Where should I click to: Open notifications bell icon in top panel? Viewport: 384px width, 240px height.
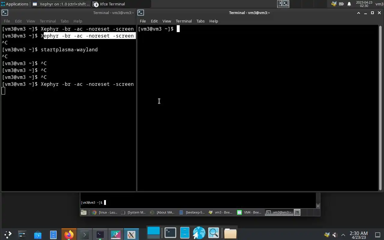click(x=349, y=4)
